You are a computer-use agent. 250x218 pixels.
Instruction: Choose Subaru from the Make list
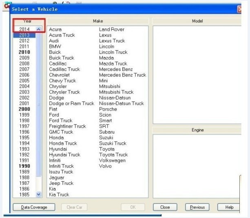coord(107,132)
